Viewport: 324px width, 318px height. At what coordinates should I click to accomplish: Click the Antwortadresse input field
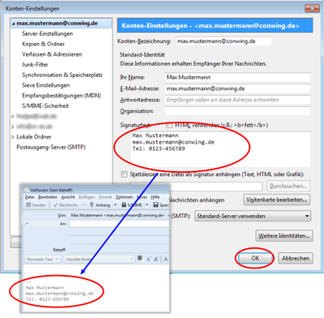pos(237,100)
